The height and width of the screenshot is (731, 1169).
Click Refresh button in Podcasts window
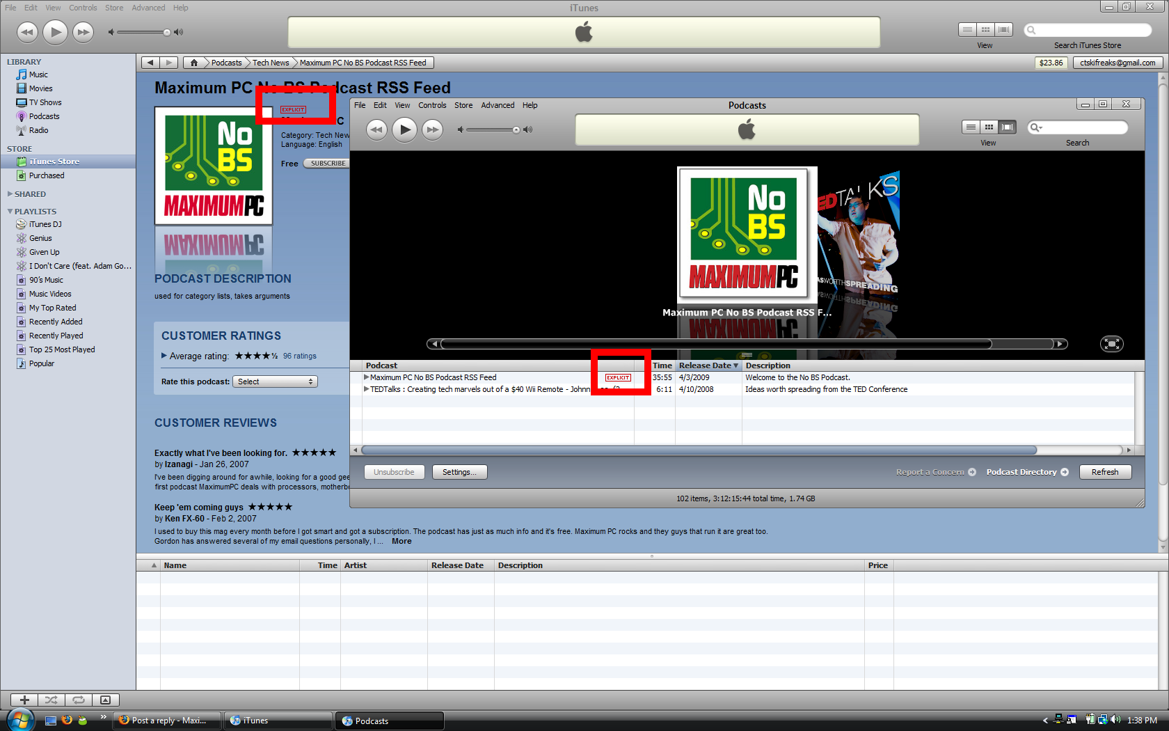tap(1105, 472)
